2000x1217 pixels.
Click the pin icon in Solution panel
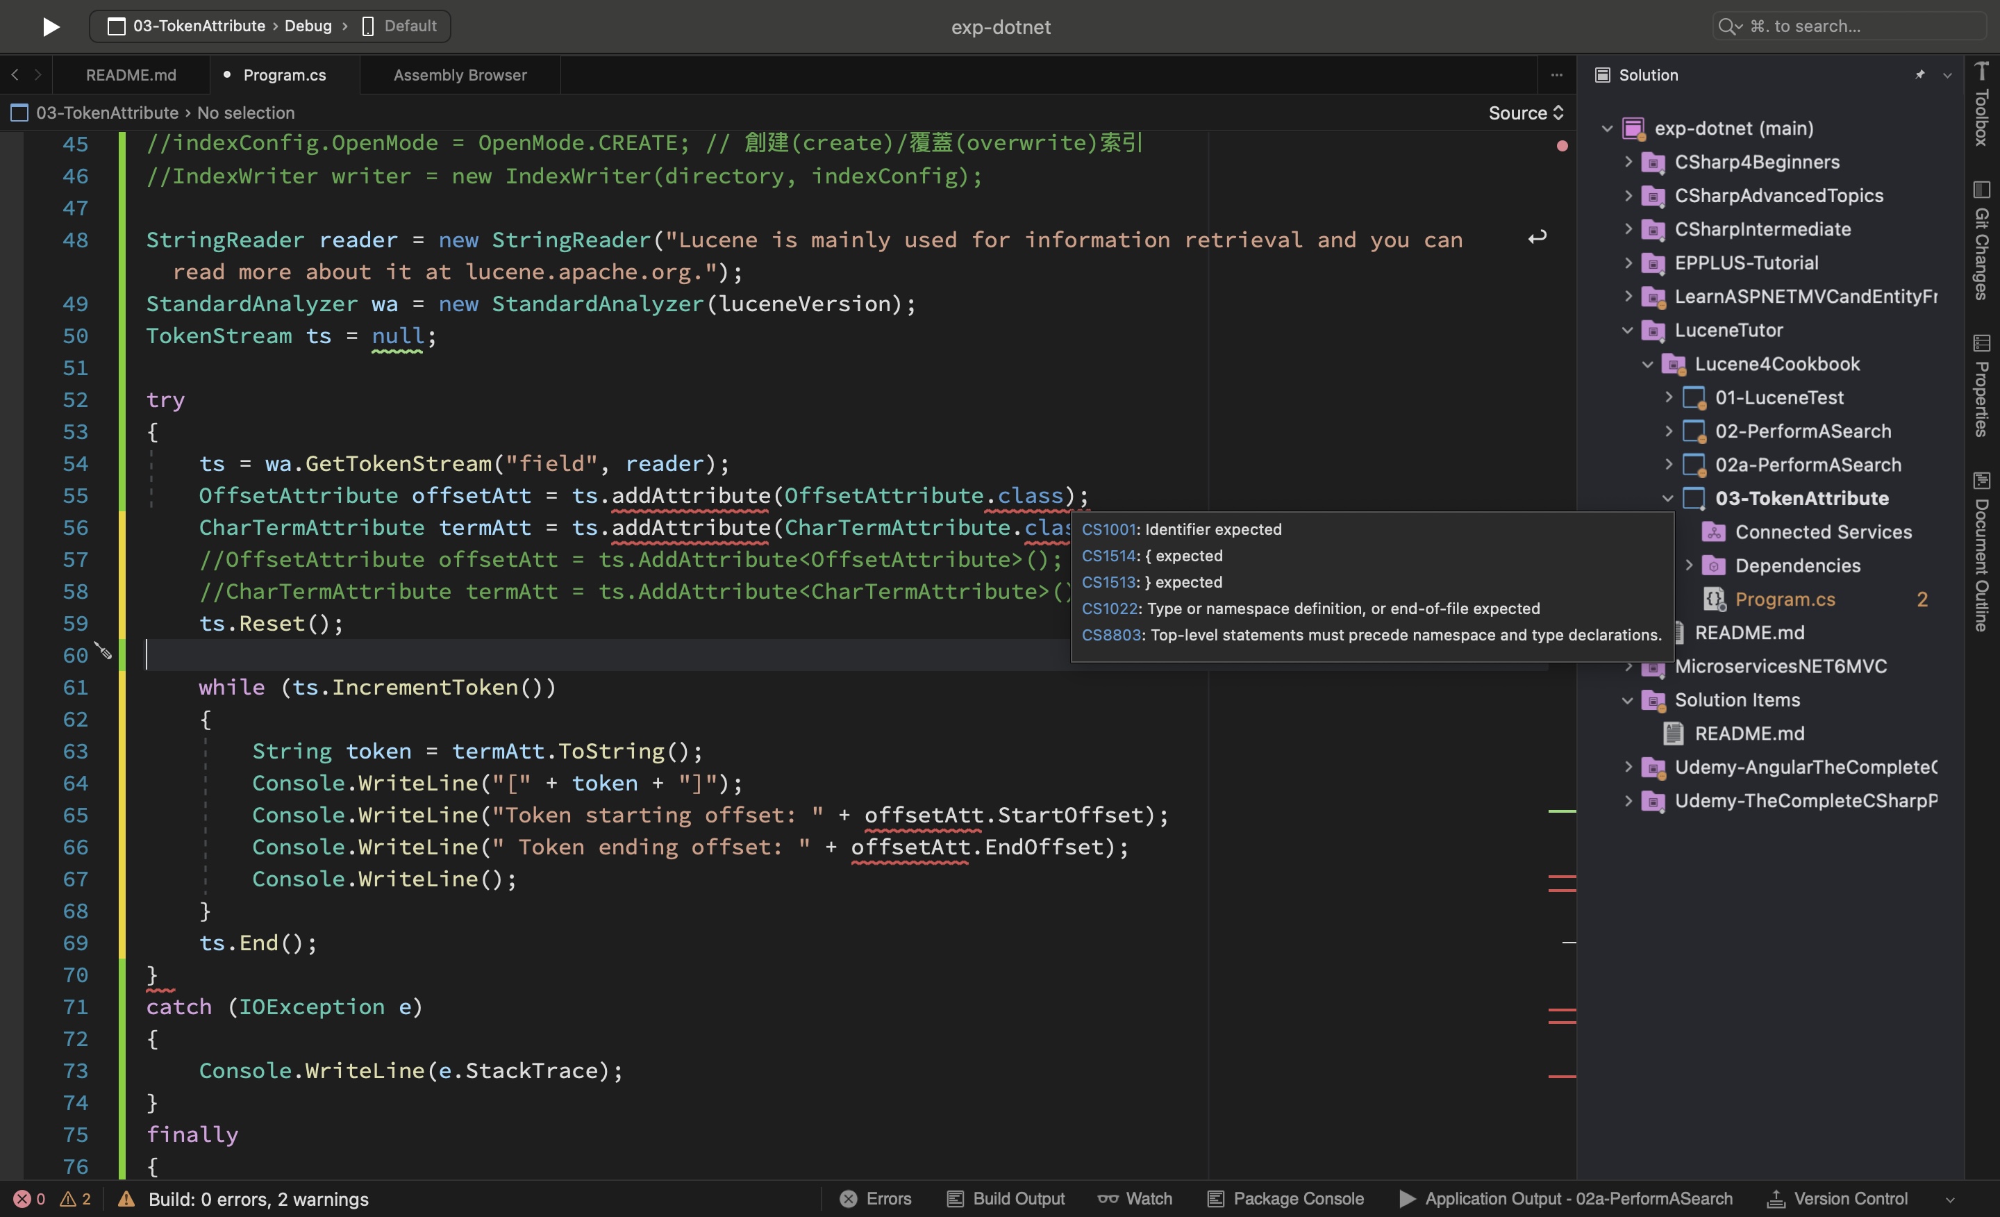[x=1919, y=75]
